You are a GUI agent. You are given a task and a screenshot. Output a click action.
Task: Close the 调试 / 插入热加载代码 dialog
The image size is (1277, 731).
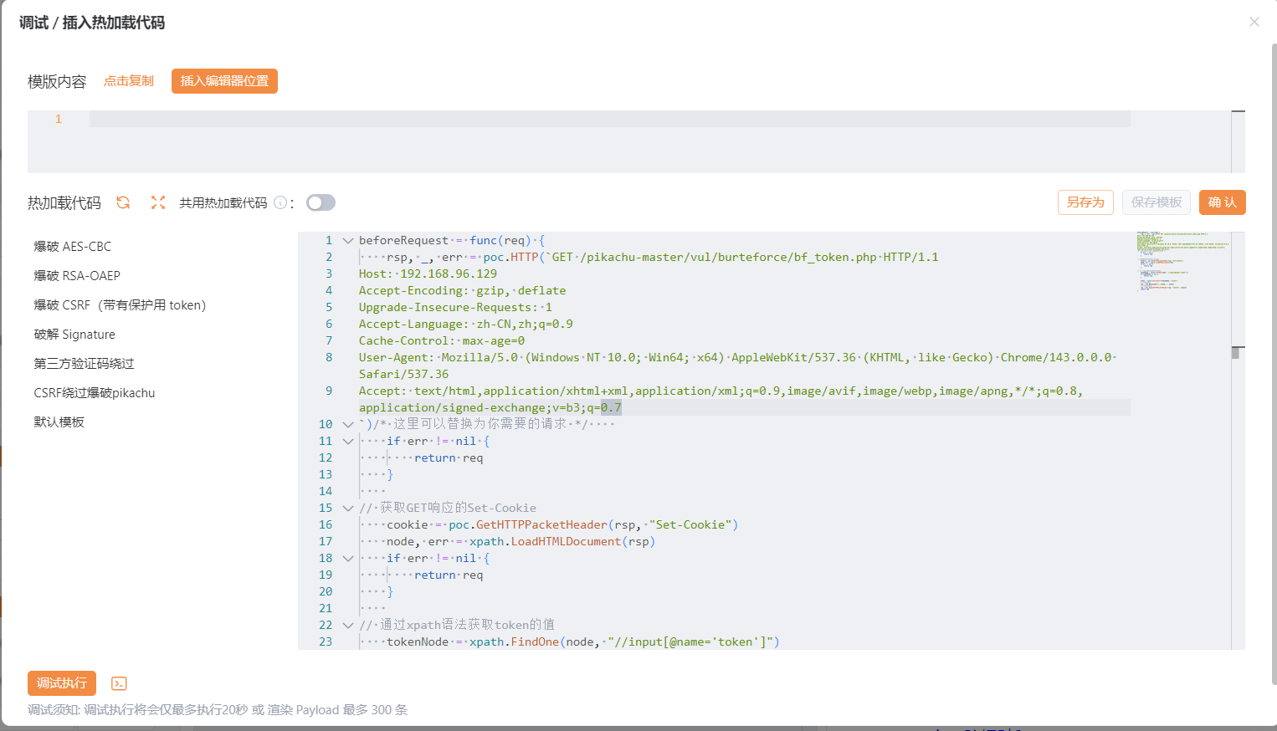click(1254, 22)
